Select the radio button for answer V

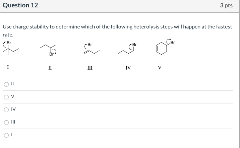[6, 97]
